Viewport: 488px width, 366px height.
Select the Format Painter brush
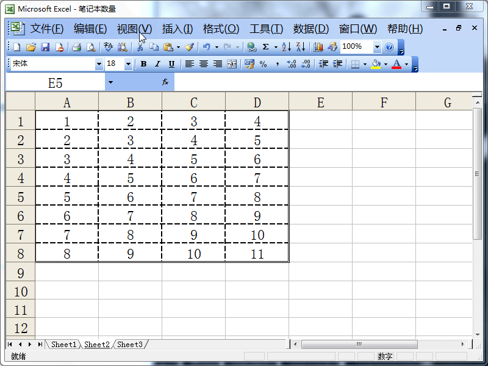[189, 47]
